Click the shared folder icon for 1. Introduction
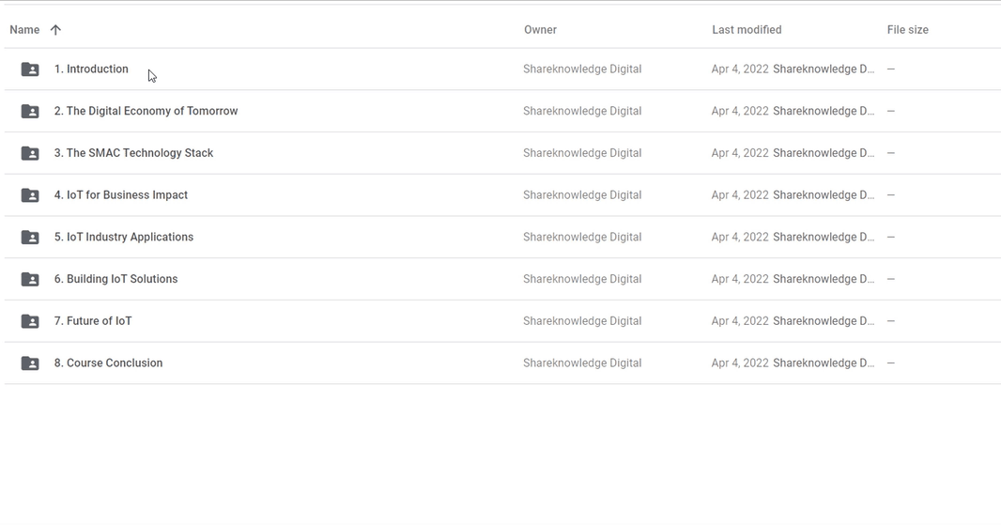1001x525 pixels. coord(30,69)
